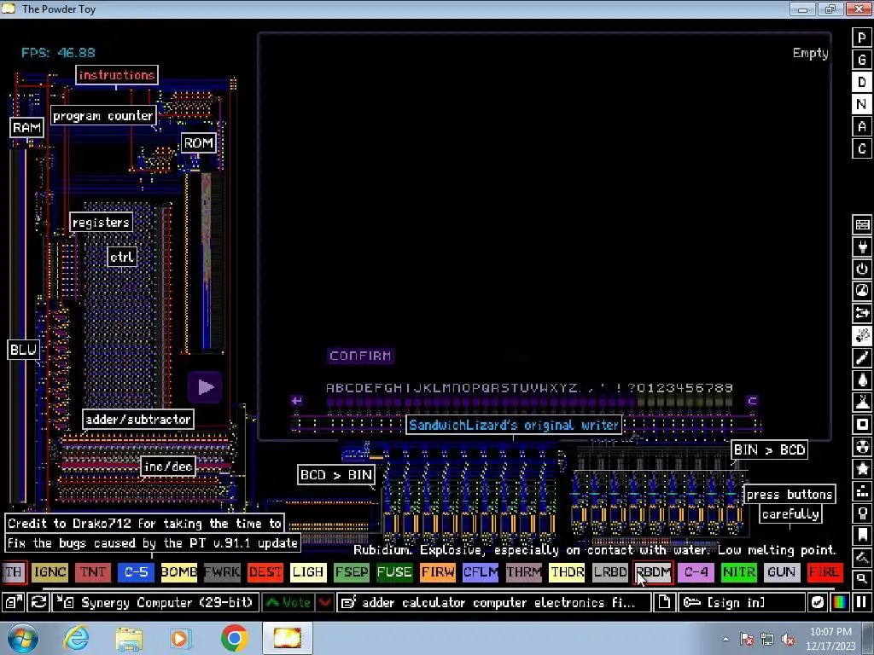This screenshot has width=874, height=655.
Task: Toggle the N Newtonian gravity option
Action: point(862,105)
